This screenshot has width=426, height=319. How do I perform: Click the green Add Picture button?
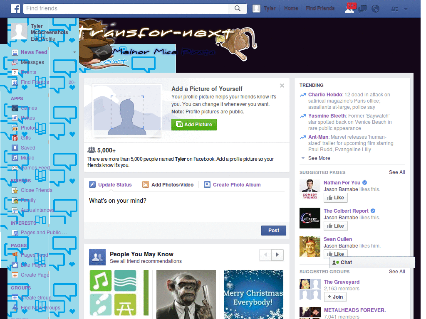tap(194, 124)
